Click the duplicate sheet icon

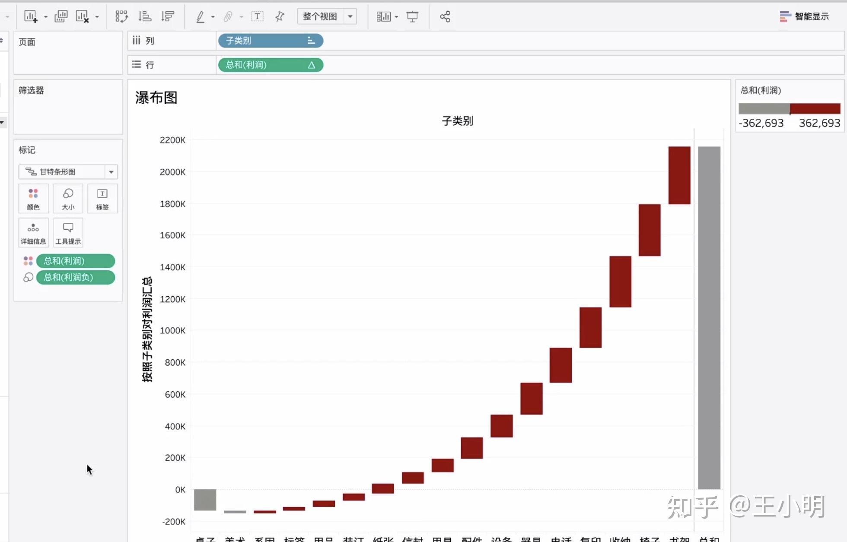tap(61, 16)
